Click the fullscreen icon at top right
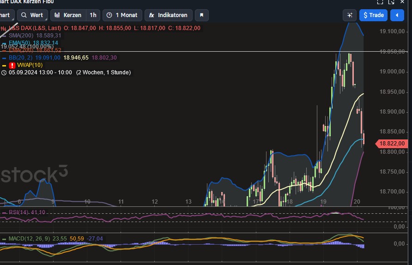412x265 pixels. click(x=379, y=2)
